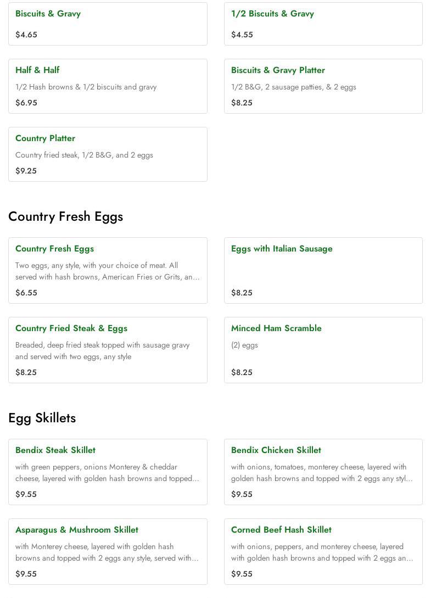Screen dimensions: 431x598
Task: Open the Half & Half menu item
Action: [37, 70]
